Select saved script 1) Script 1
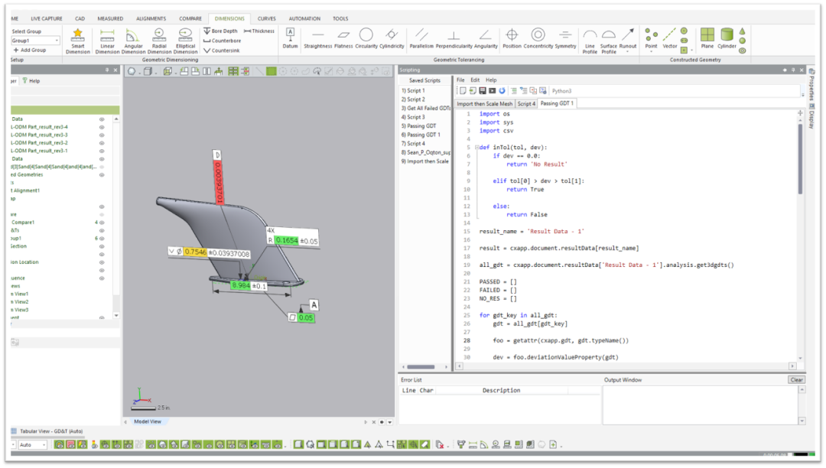 (x=413, y=90)
